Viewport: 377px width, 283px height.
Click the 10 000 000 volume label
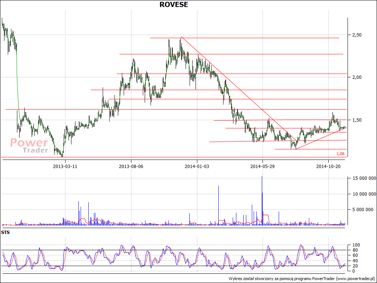click(x=364, y=194)
